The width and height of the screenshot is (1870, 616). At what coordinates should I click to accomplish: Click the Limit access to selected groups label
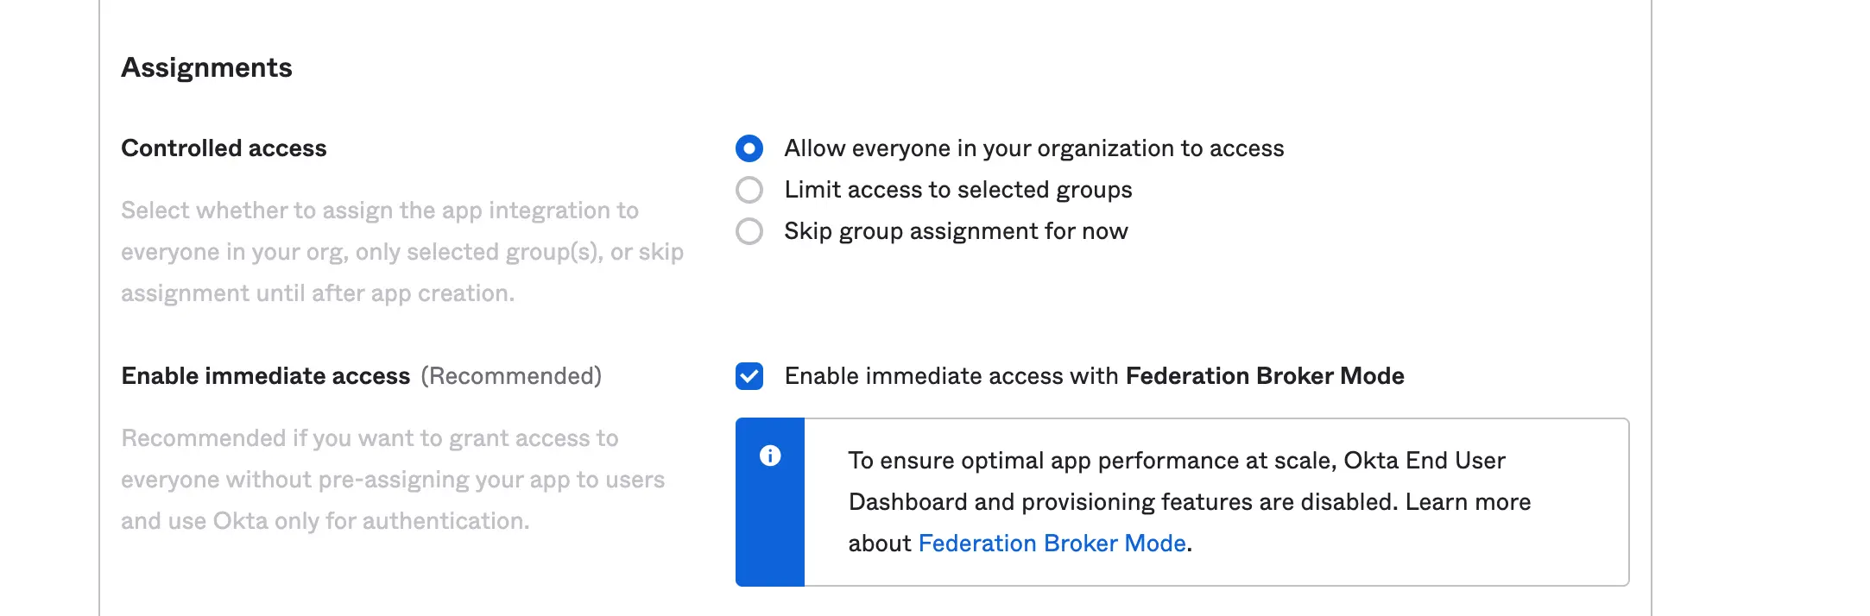pos(958,190)
